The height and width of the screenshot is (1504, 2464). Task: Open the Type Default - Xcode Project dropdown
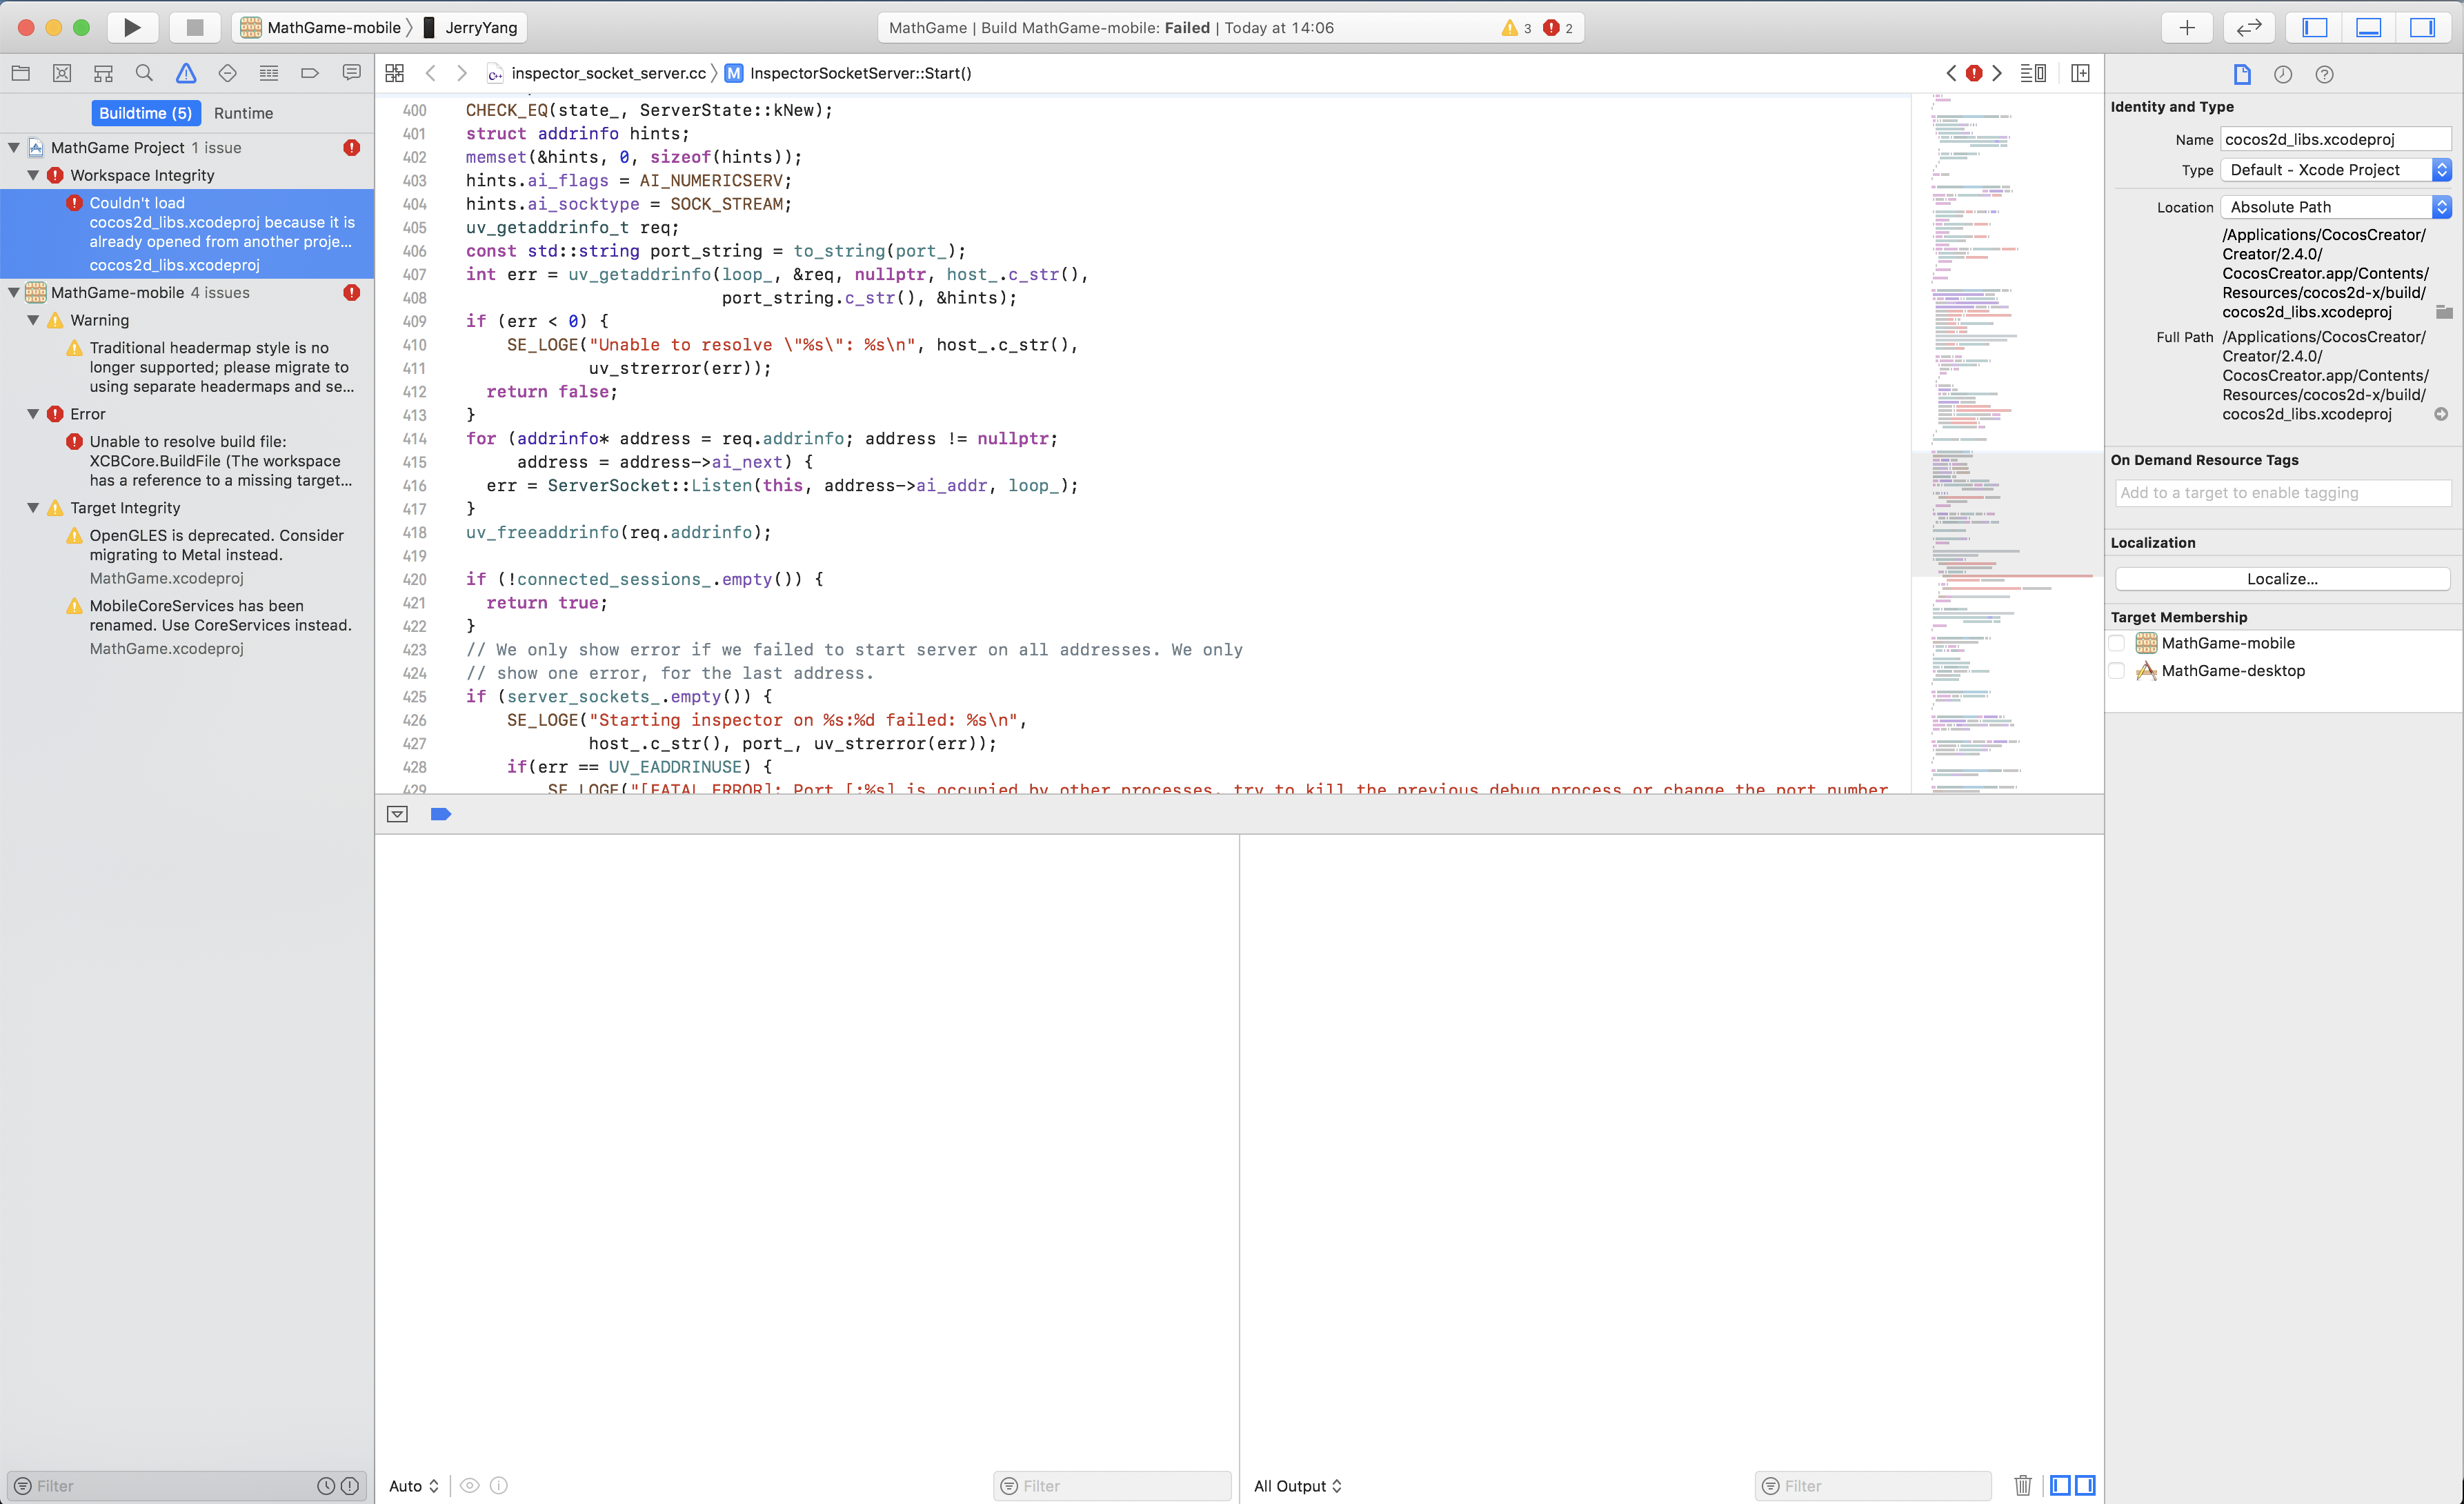[x=2335, y=170]
